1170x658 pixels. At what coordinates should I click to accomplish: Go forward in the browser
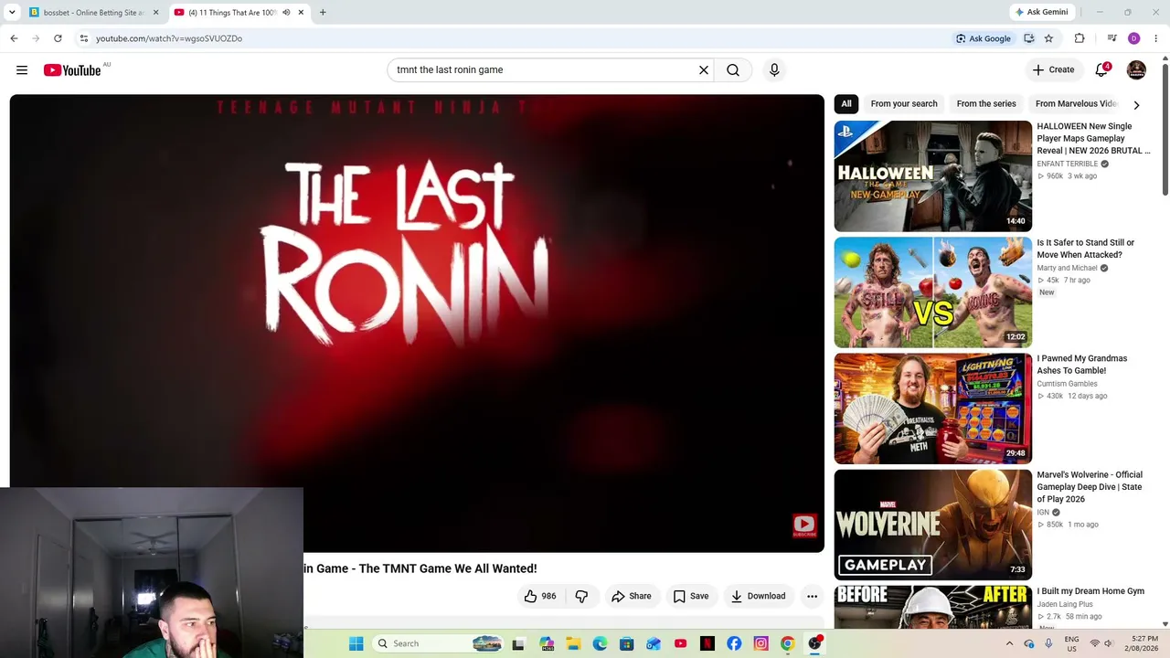36,38
